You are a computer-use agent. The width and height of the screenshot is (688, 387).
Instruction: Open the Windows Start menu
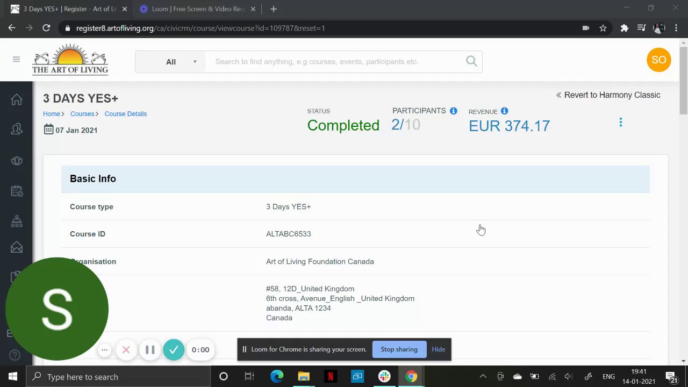click(13, 376)
